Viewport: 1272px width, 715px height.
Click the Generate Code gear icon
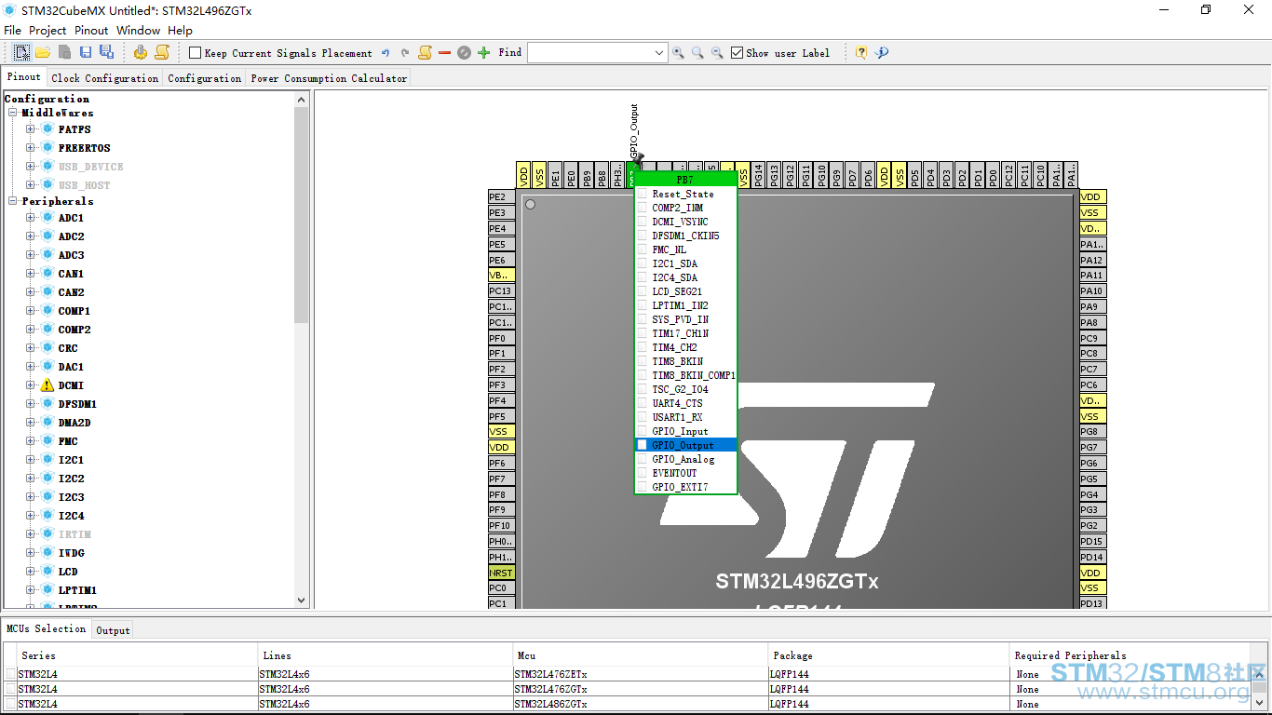click(141, 52)
